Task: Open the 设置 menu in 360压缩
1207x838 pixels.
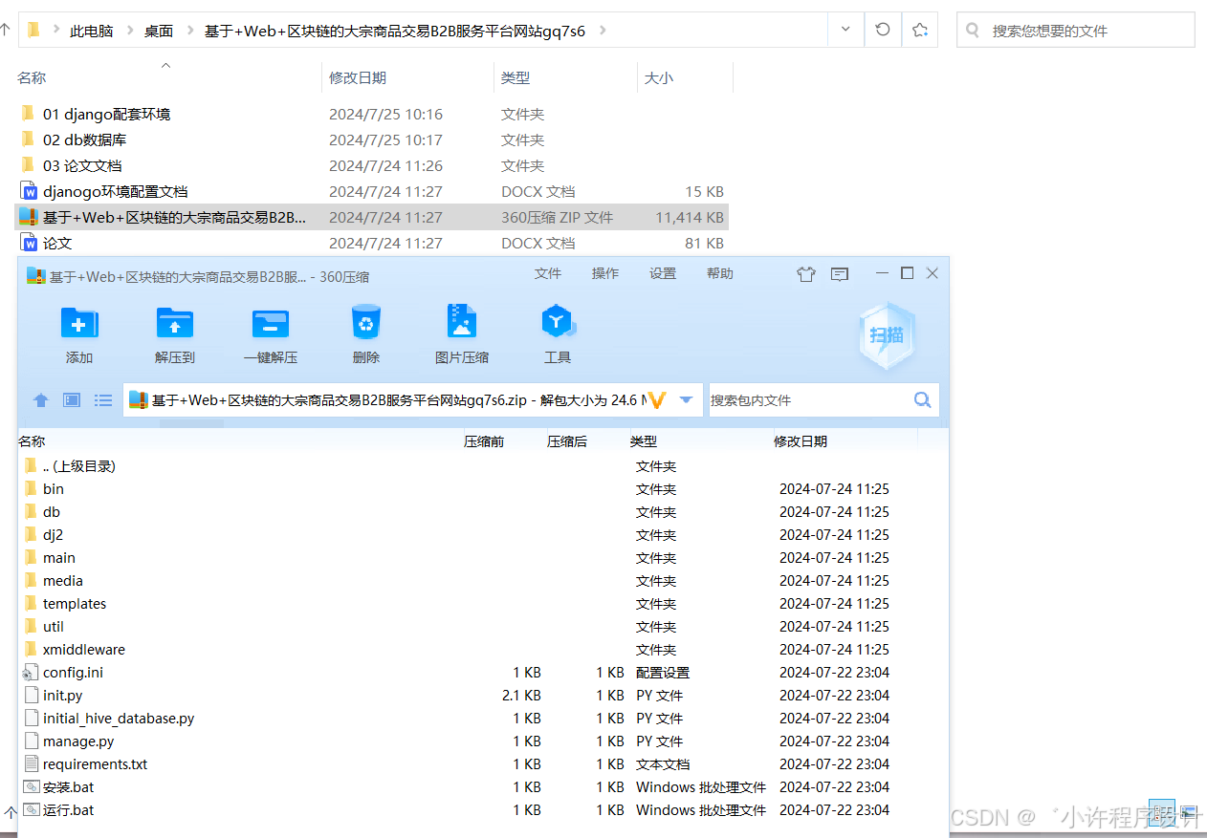Action: pos(663,273)
